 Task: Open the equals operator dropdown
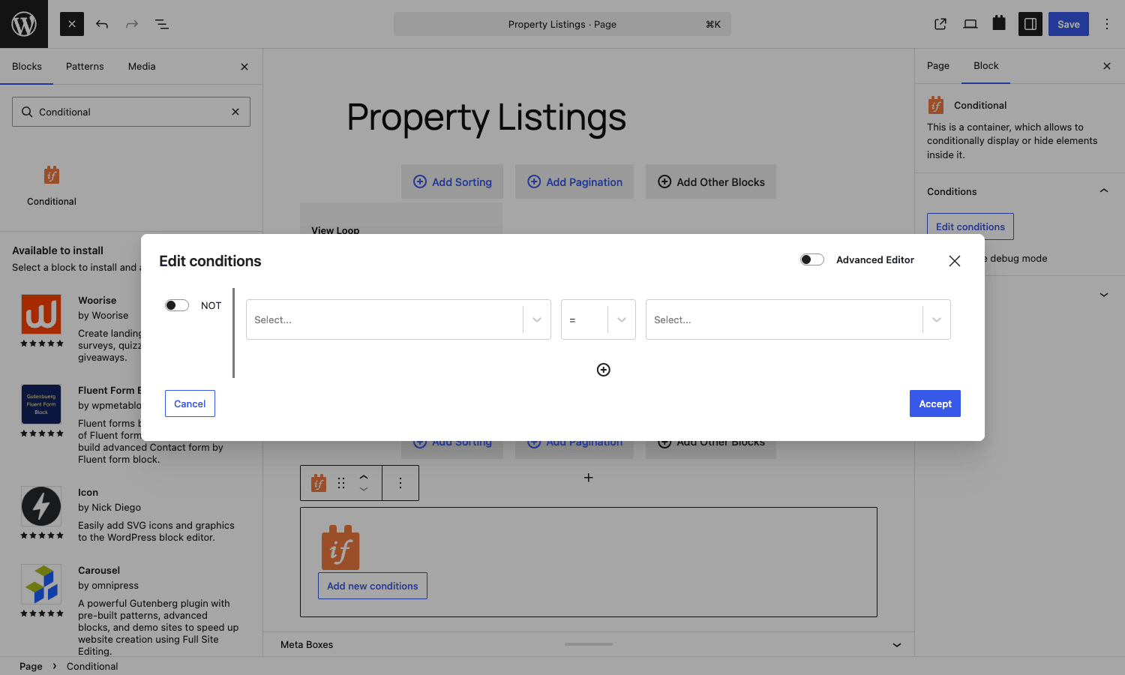[x=598, y=319]
